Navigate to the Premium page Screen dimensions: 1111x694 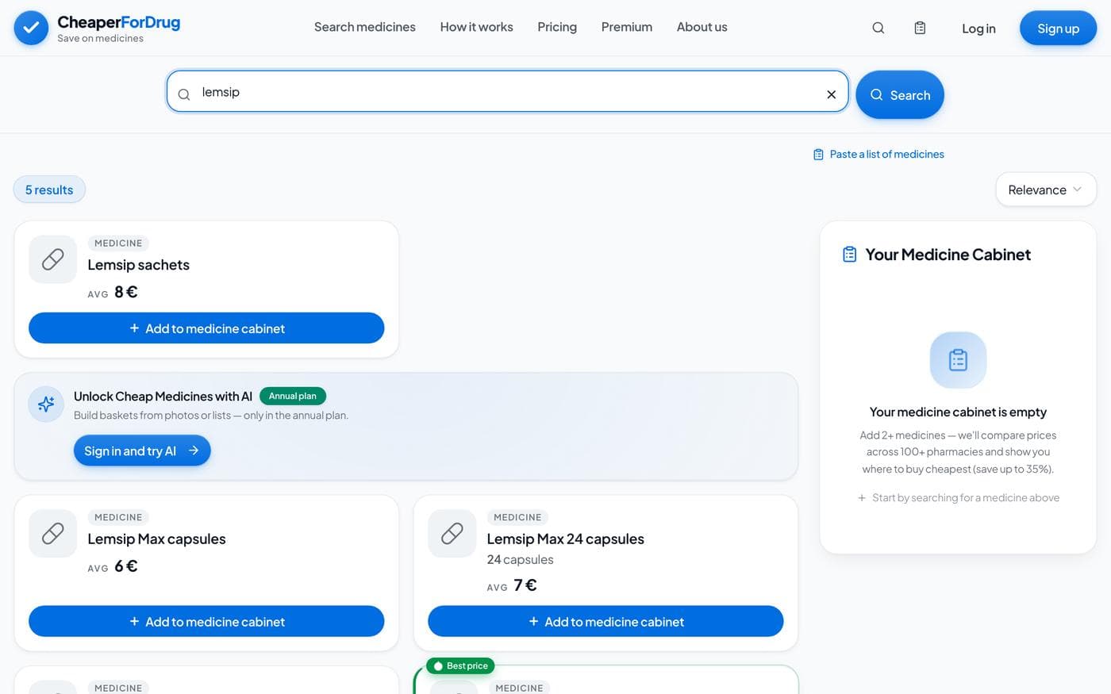click(x=627, y=27)
